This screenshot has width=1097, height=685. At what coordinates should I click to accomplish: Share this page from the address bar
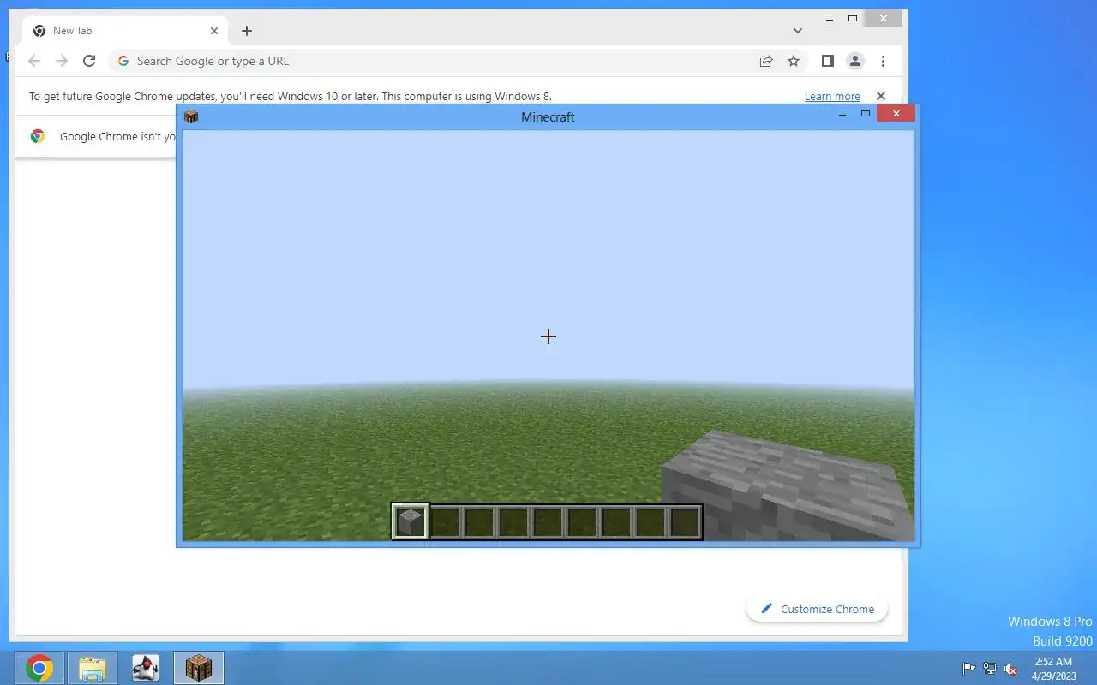(766, 61)
